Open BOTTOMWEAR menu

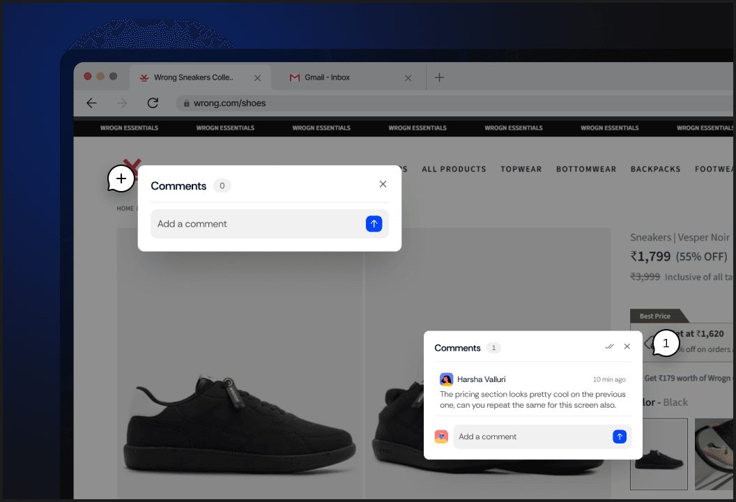[586, 169]
